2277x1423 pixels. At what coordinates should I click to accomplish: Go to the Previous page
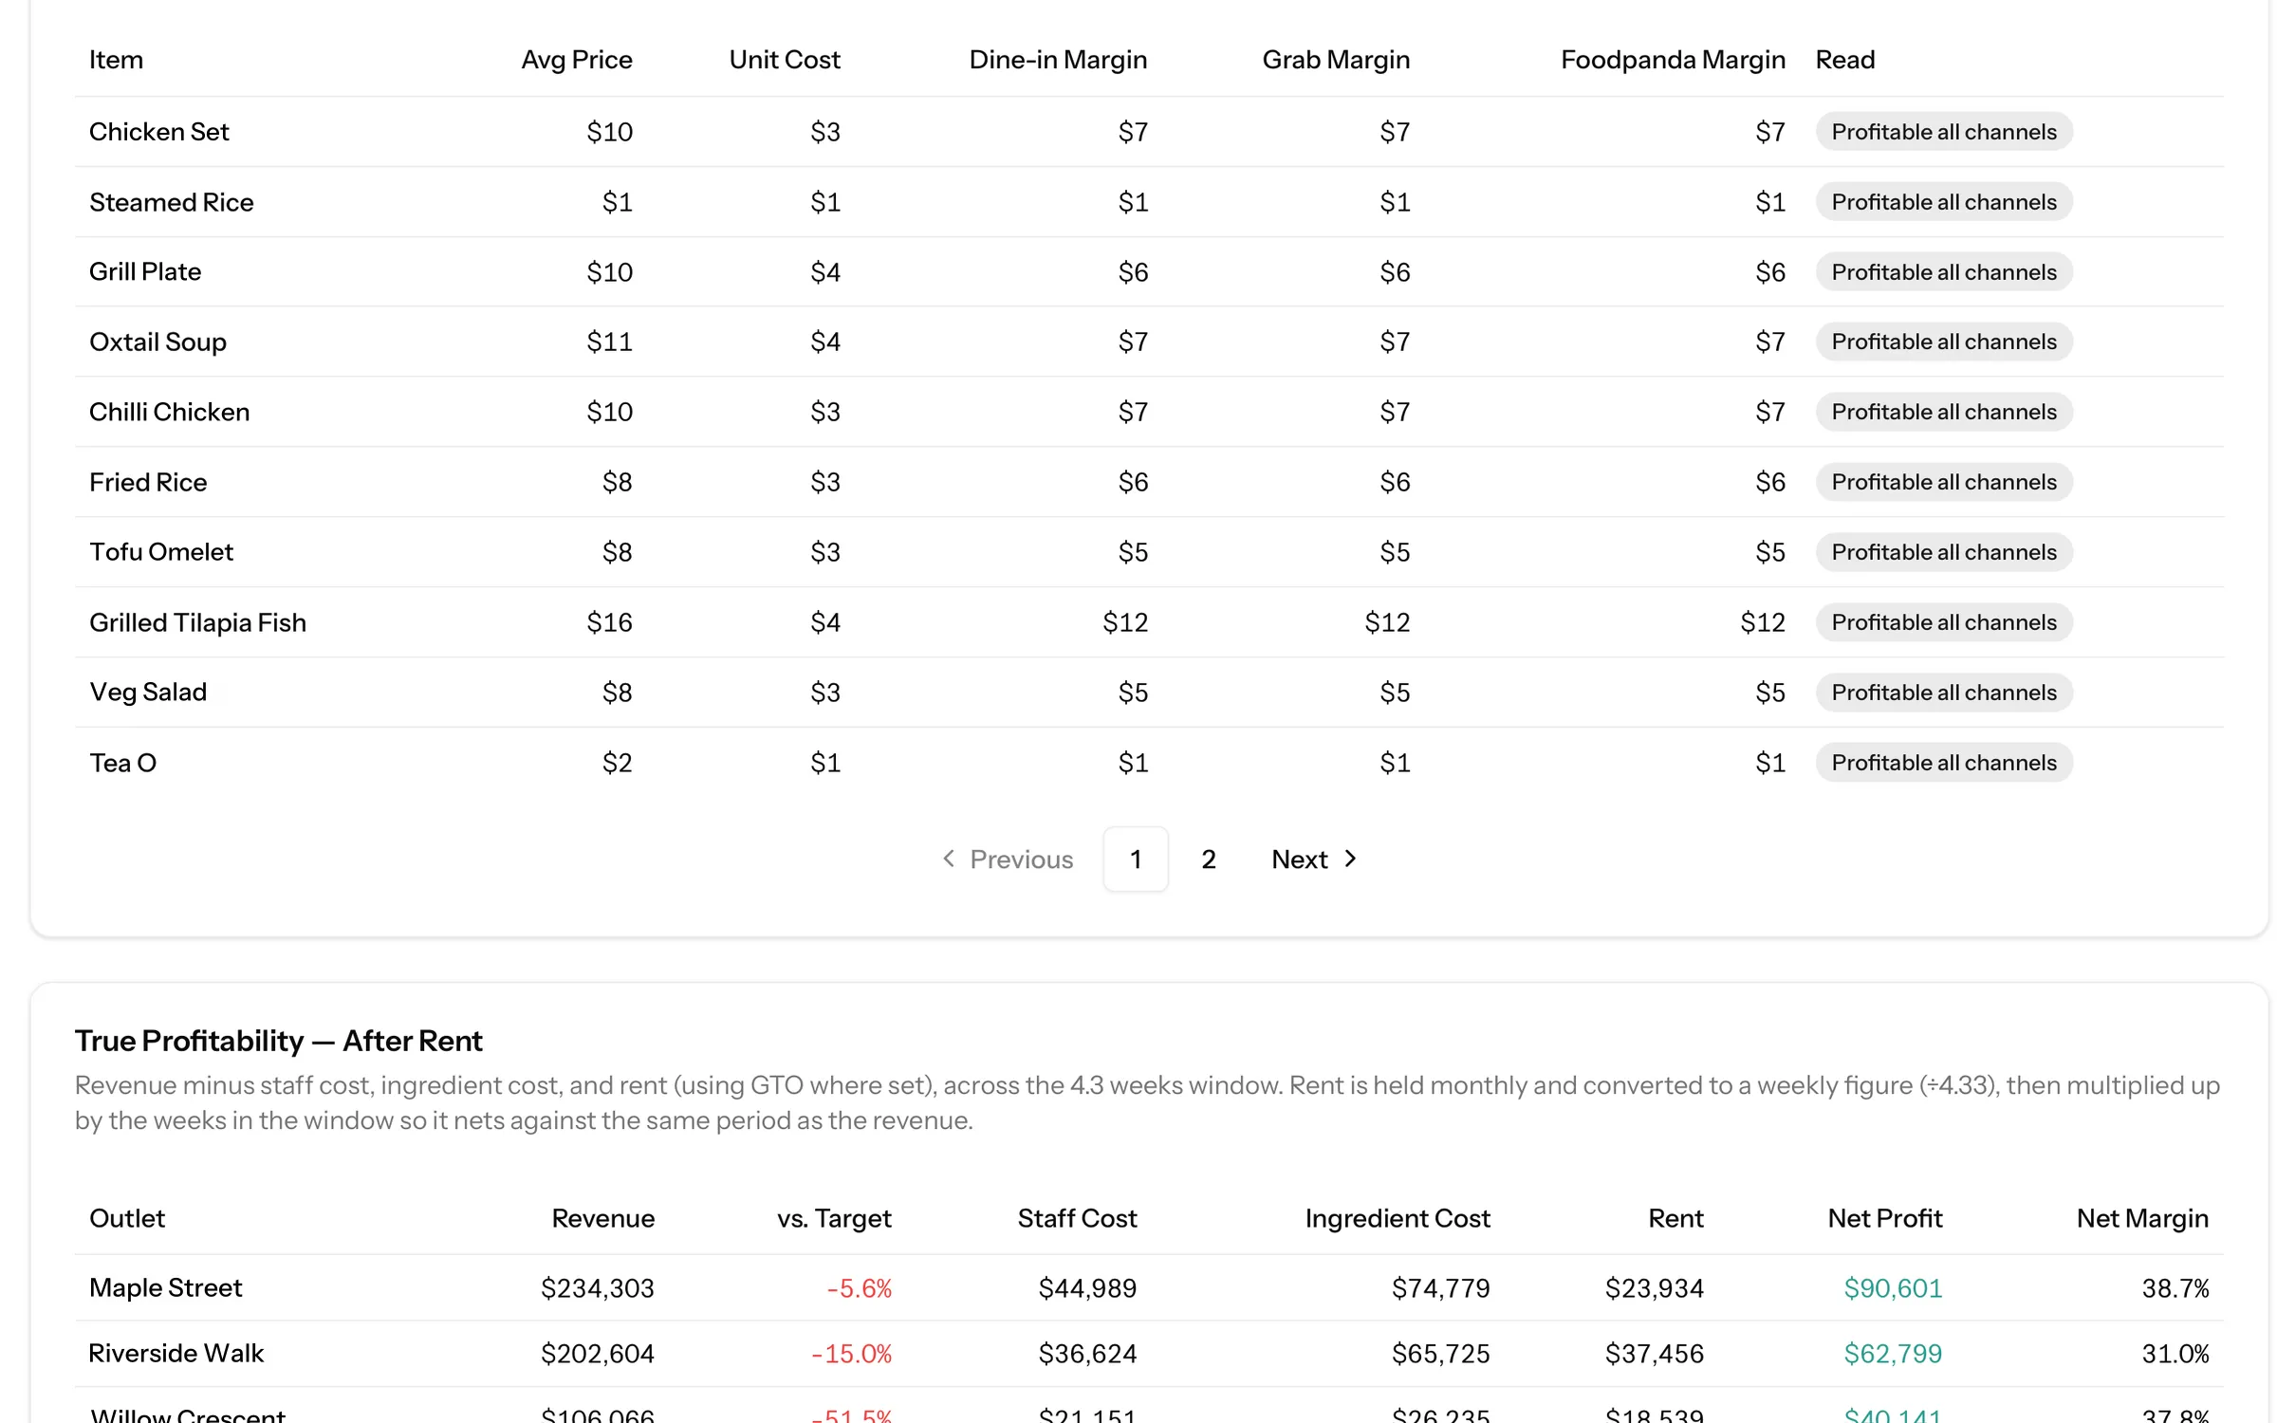tap(1007, 859)
